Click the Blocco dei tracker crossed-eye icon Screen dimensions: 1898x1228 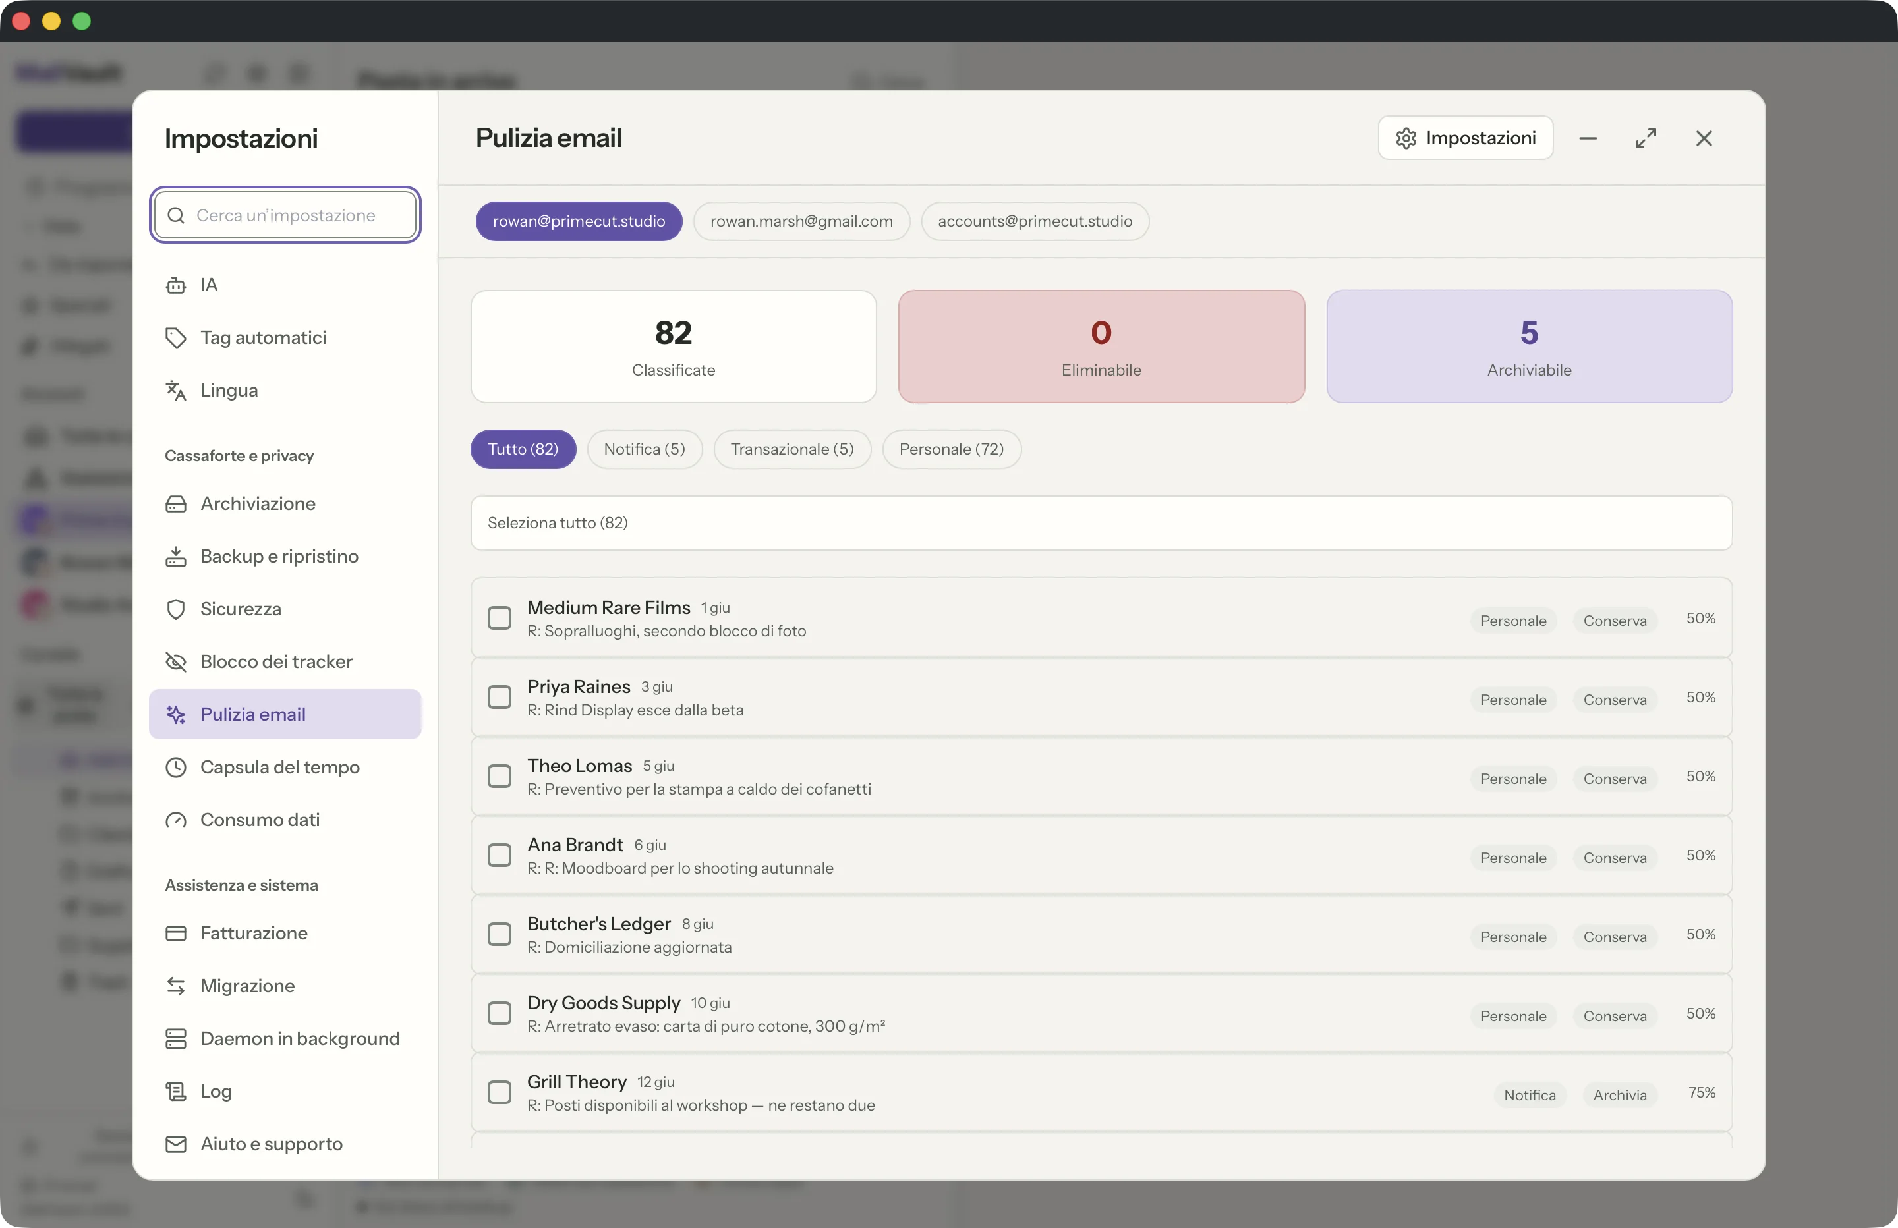(175, 661)
